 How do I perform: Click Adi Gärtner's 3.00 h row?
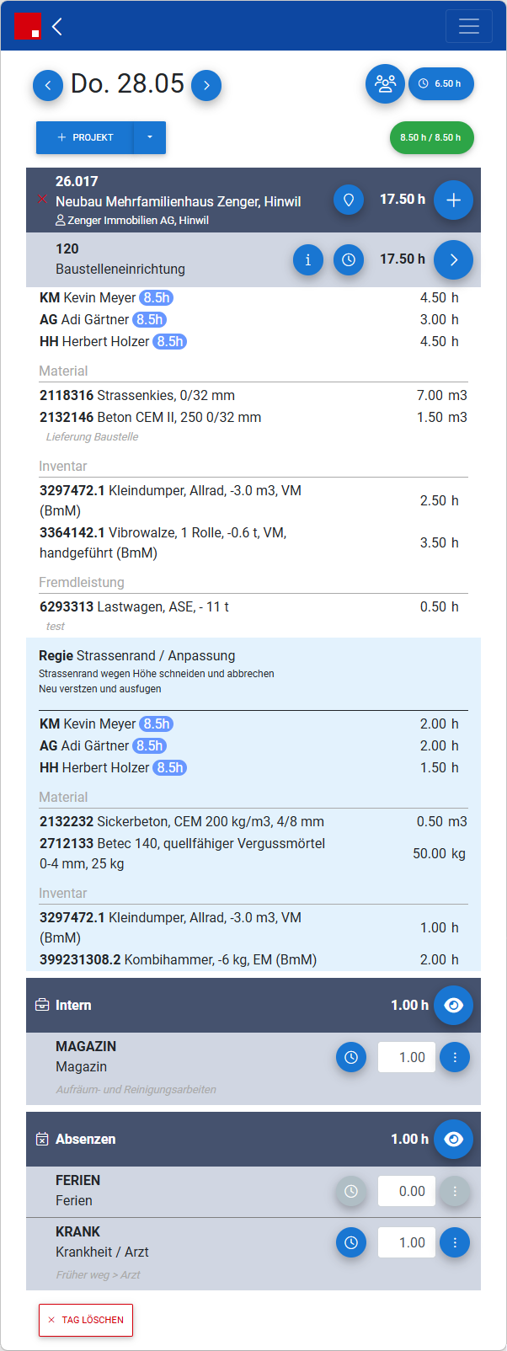click(253, 319)
